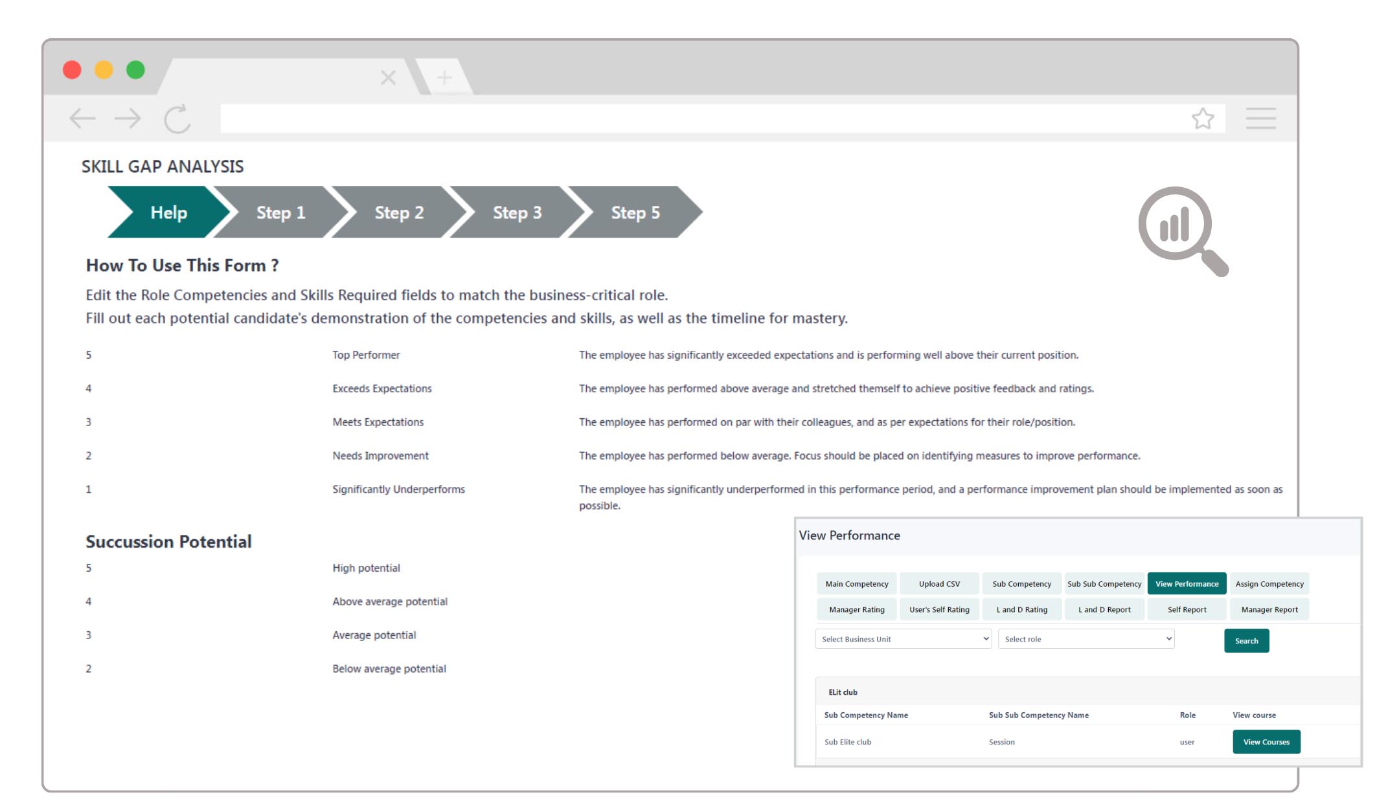Click the Sub Competency Name column header
The height and width of the screenshot is (808, 1399).
point(866,715)
